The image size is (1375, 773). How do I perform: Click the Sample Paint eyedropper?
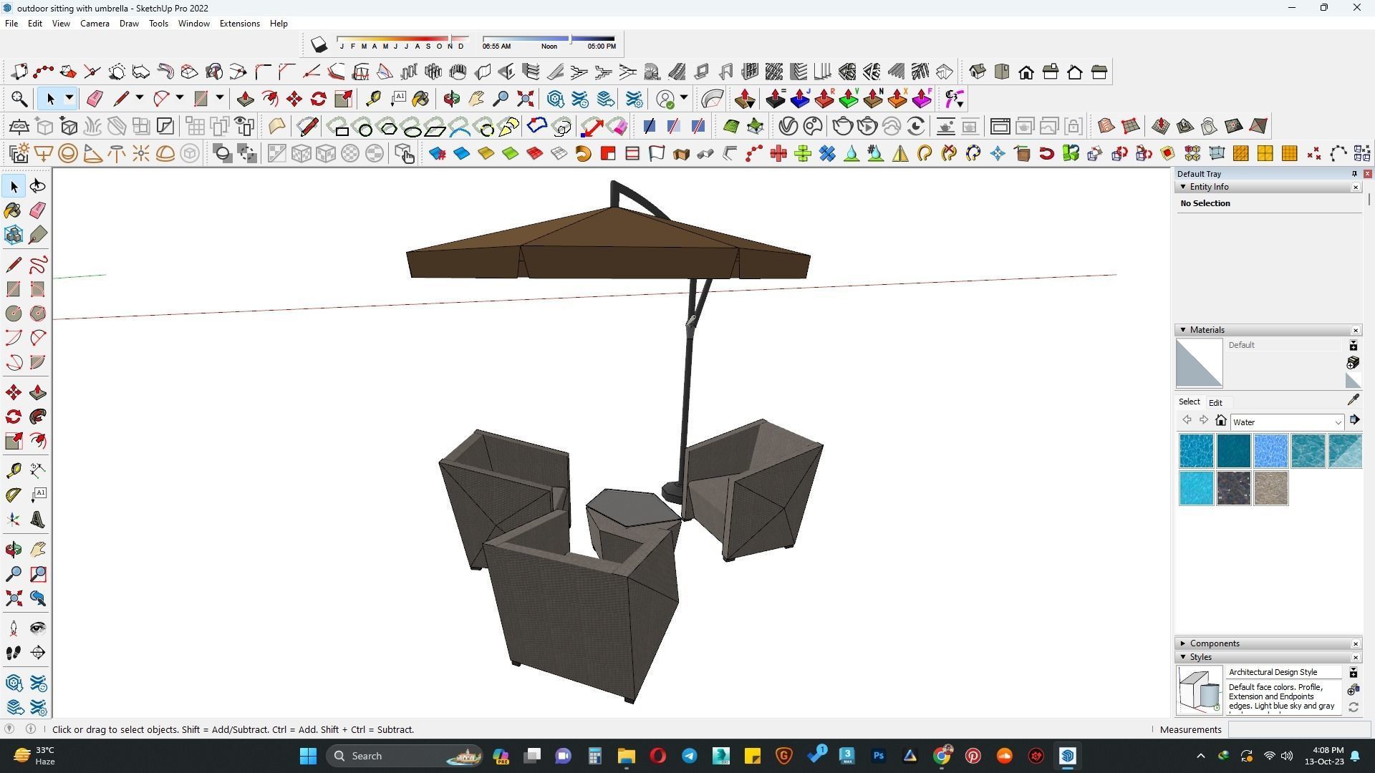point(1353,400)
